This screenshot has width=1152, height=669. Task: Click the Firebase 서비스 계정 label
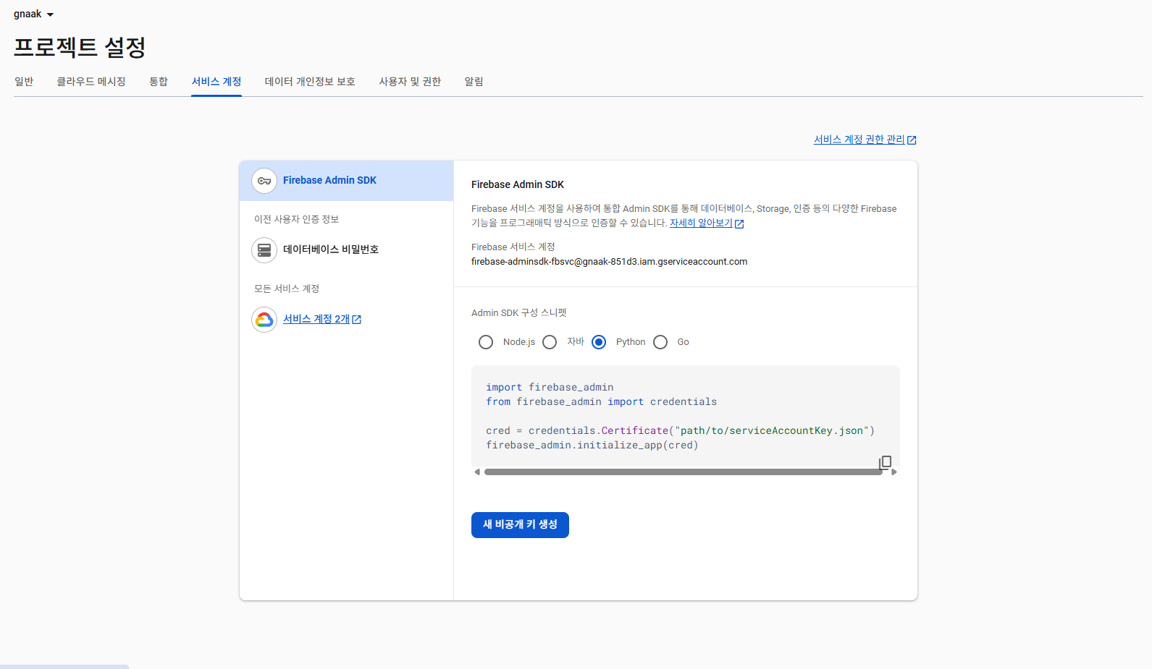click(513, 247)
